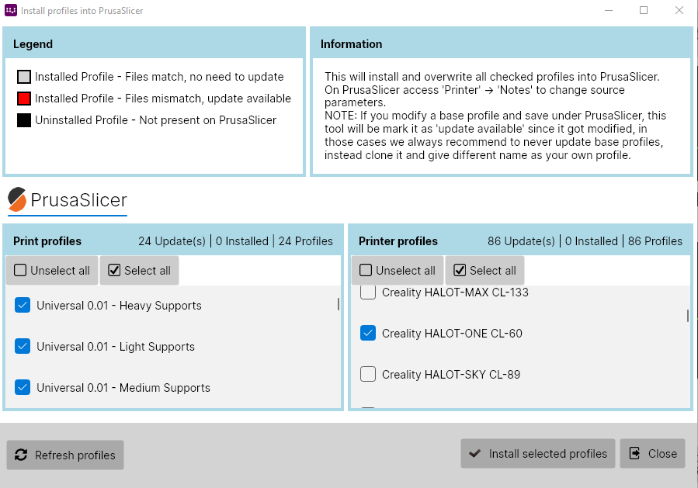The width and height of the screenshot is (698, 488).
Task: Click the red update available legend swatch
Action: pos(24,99)
